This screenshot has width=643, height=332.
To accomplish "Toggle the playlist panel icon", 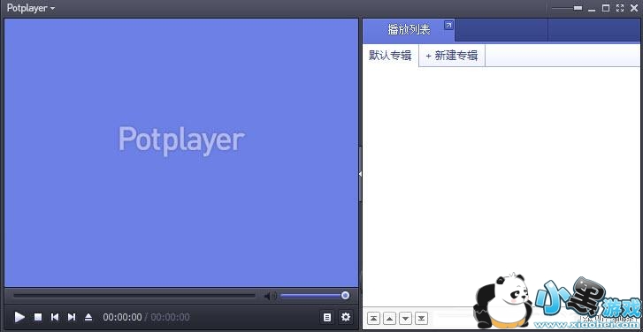I will coord(327,317).
